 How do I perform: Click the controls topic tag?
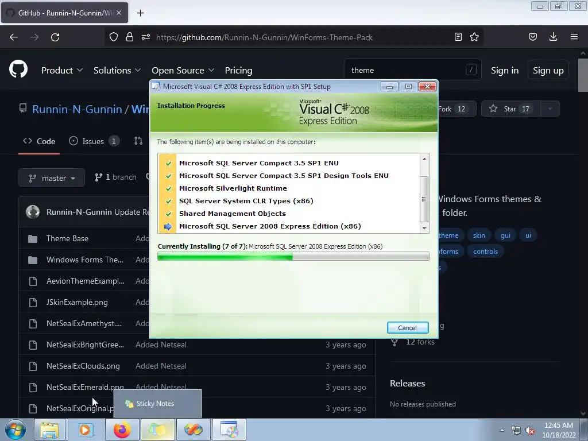coord(485,252)
